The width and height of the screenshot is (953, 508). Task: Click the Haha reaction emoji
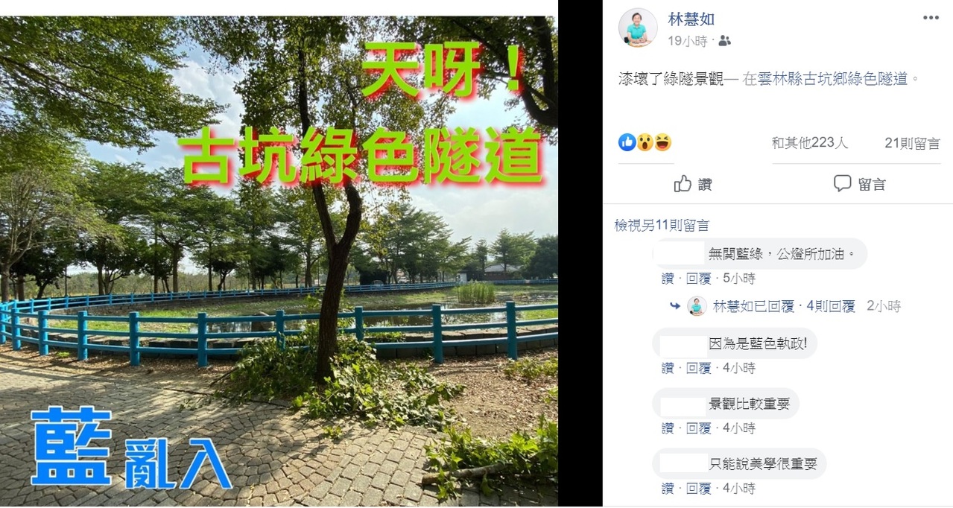click(x=662, y=142)
